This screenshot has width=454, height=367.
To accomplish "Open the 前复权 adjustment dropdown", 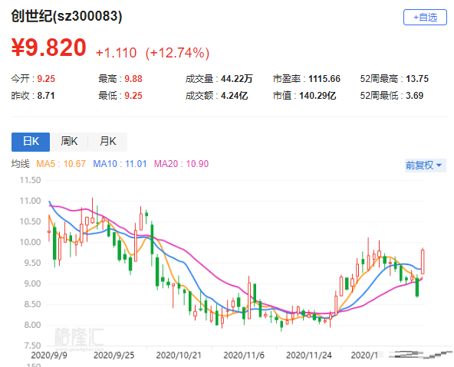I will click(x=426, y=165).
